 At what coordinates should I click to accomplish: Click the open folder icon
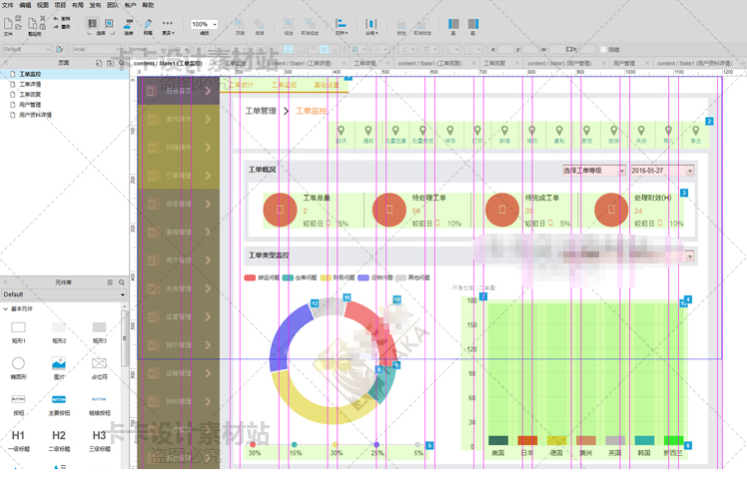(x=19, y=26)
